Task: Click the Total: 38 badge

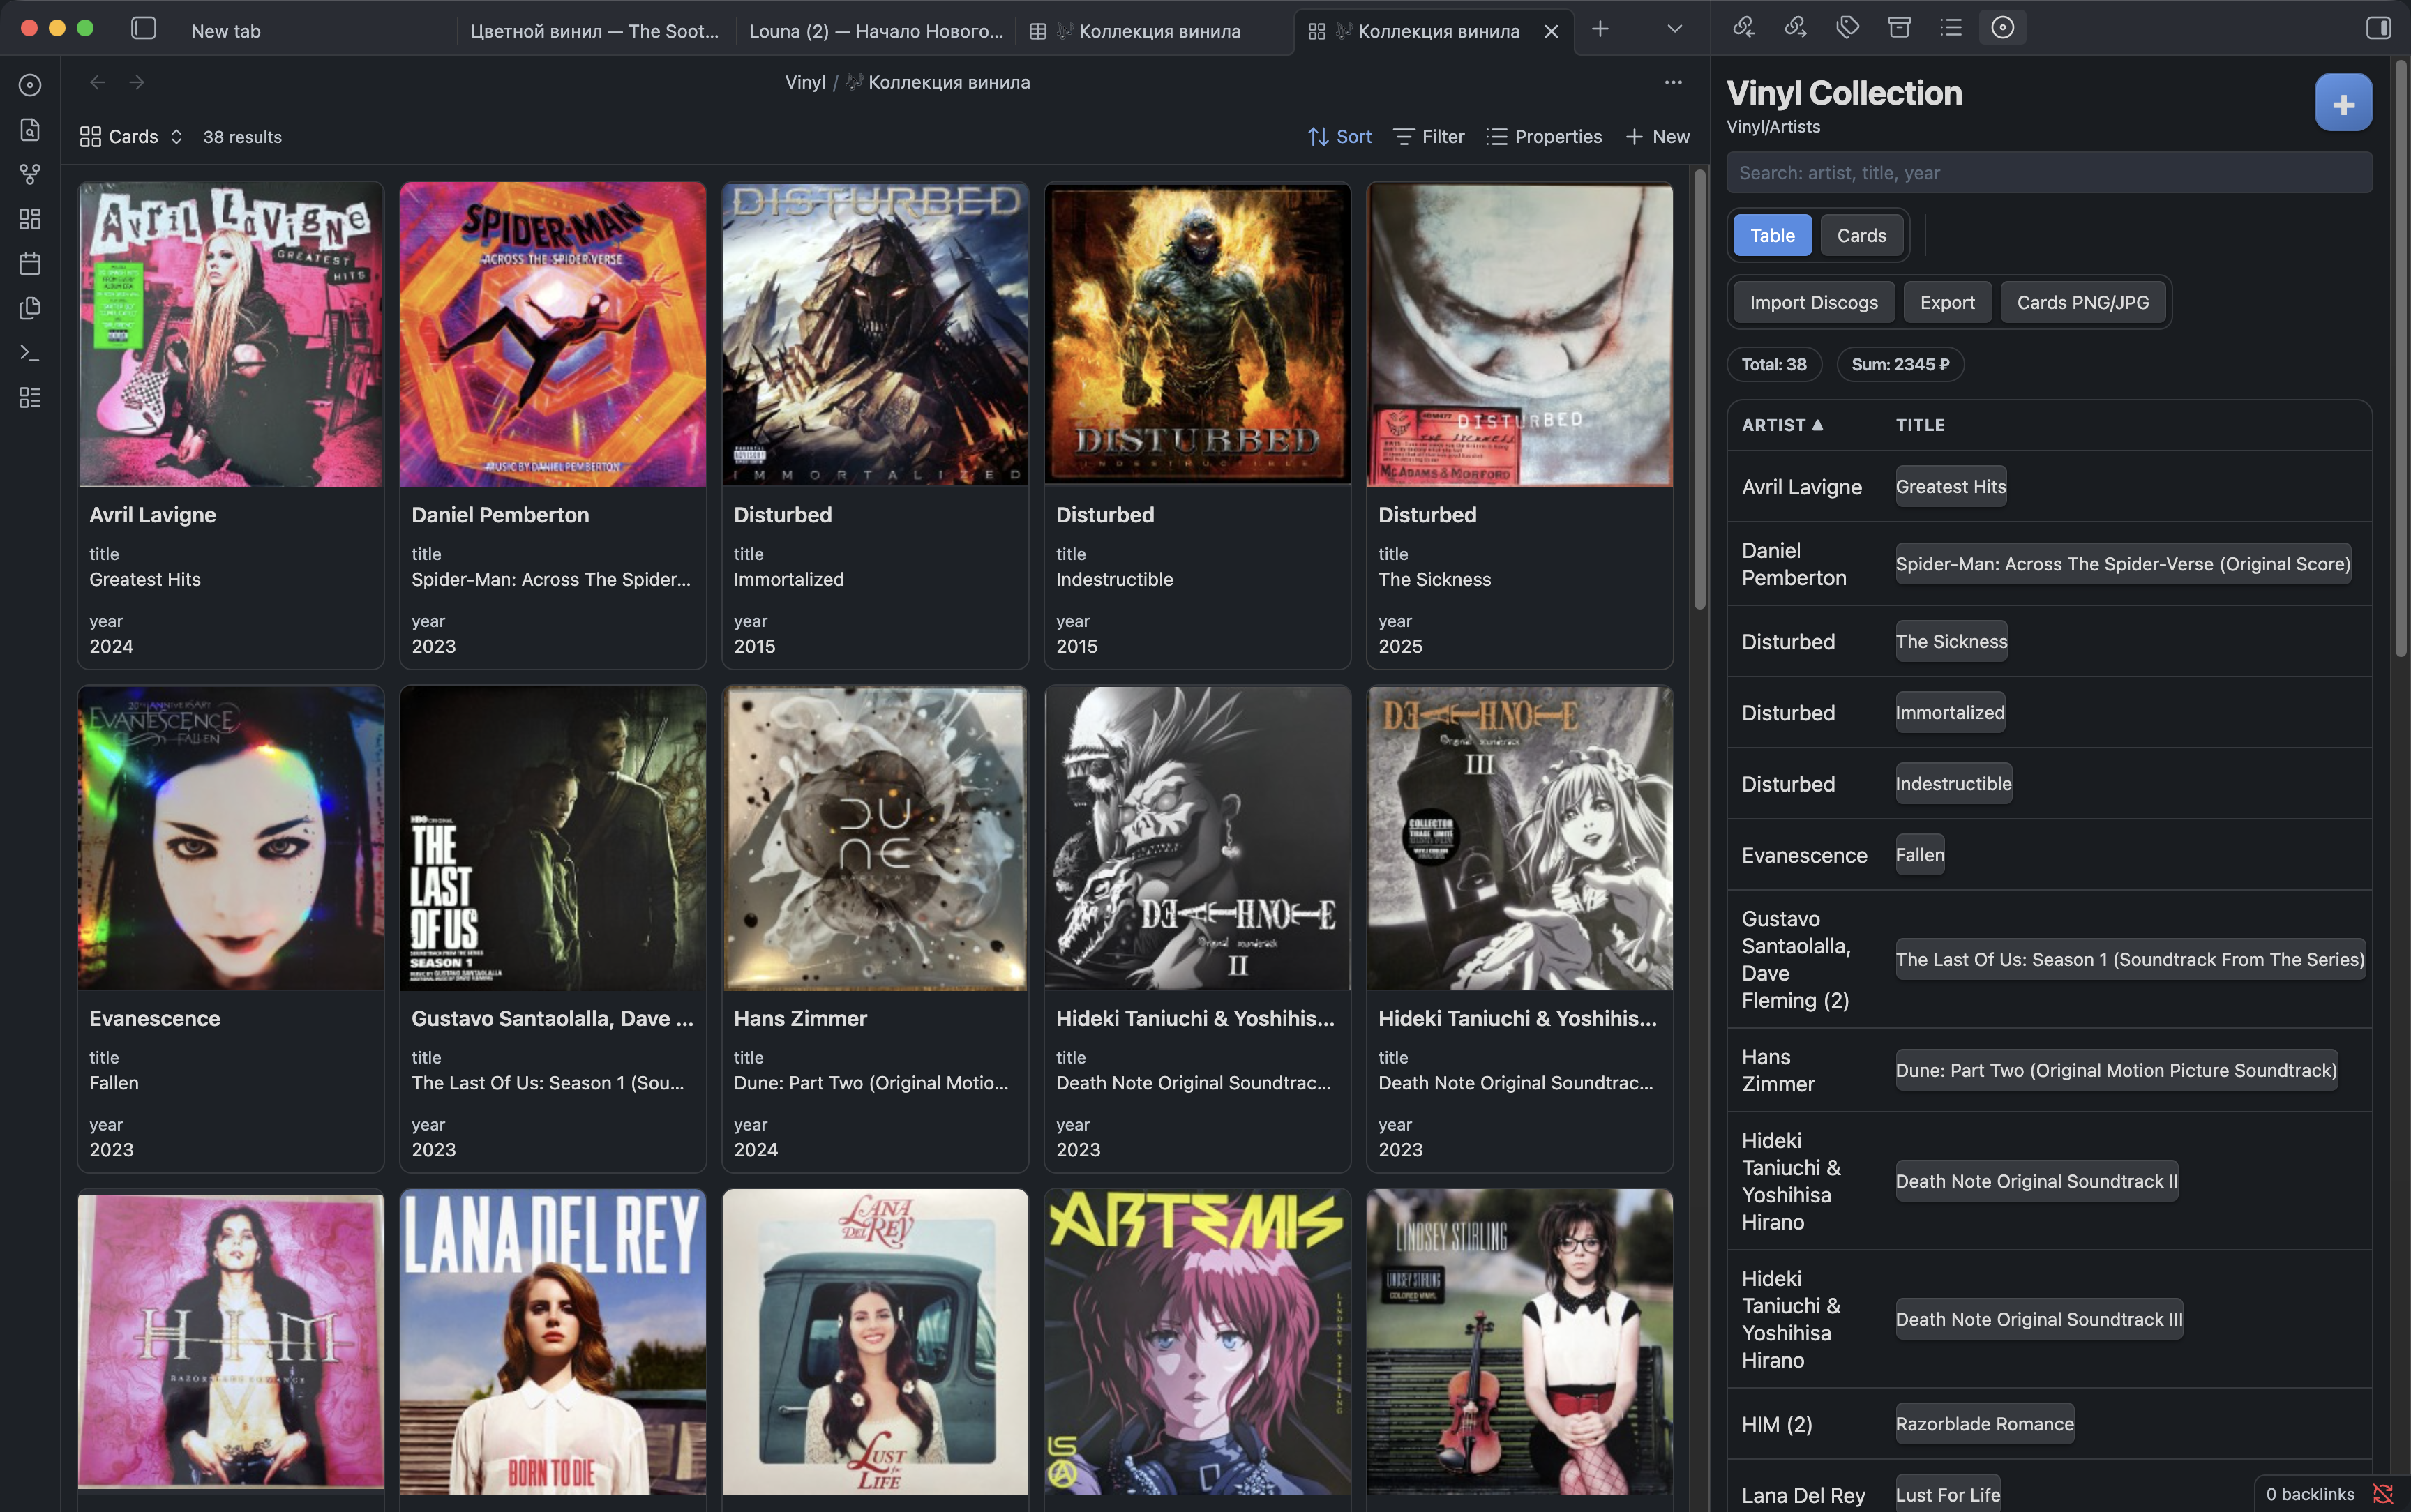Action: [x=1774, y=364]
